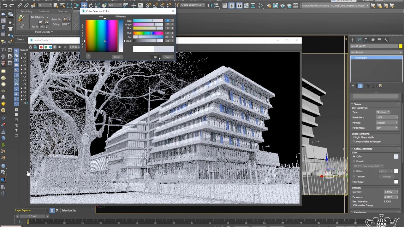Open the Hierarchy panel tab icon
Image resolution: width=404 pixels, height=227 pixels.
tap(366, 40)
